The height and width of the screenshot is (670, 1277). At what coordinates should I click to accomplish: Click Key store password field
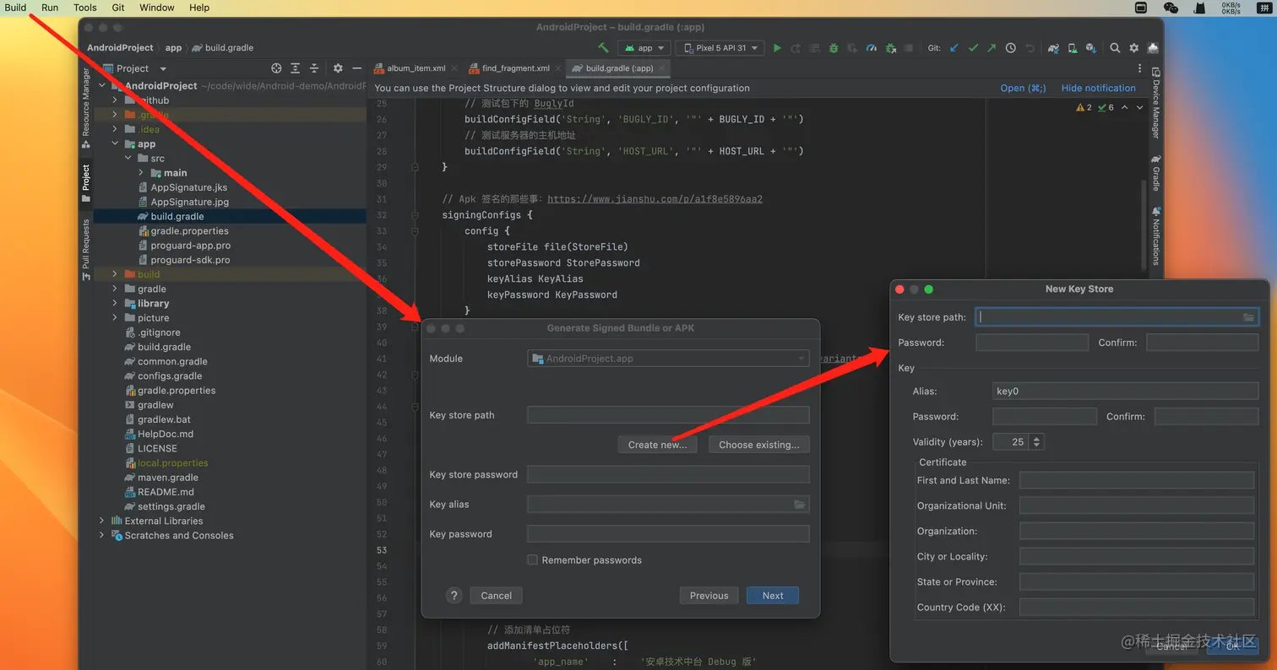click(x=668, y=474)
